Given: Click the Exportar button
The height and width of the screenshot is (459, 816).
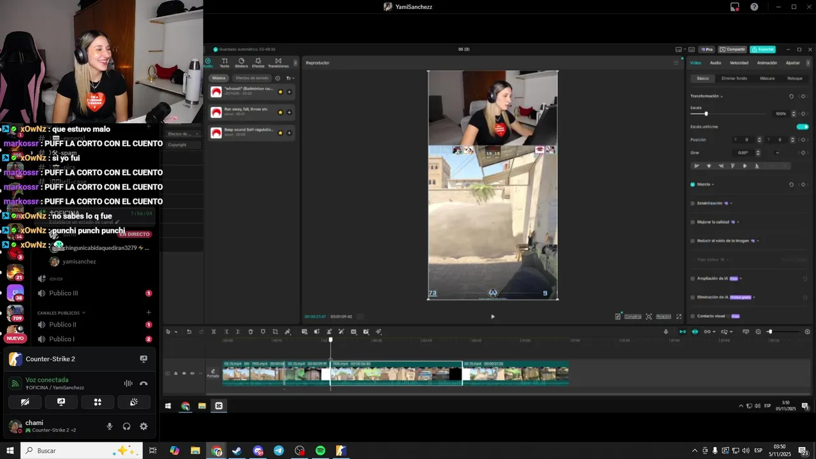Looking at the screenshot, I should point(763,49).
